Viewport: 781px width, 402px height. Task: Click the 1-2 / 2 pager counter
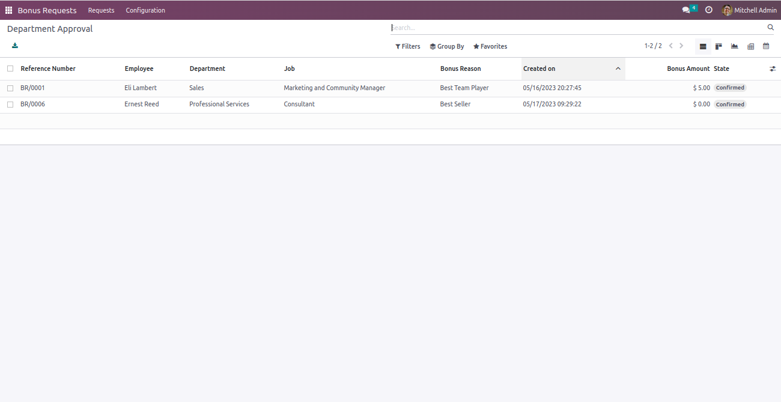(653, 46)
